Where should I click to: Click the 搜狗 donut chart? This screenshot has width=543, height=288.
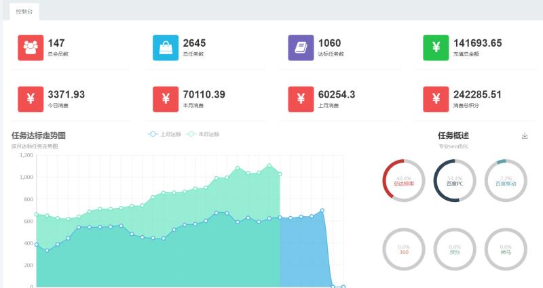tap(455, 249)
